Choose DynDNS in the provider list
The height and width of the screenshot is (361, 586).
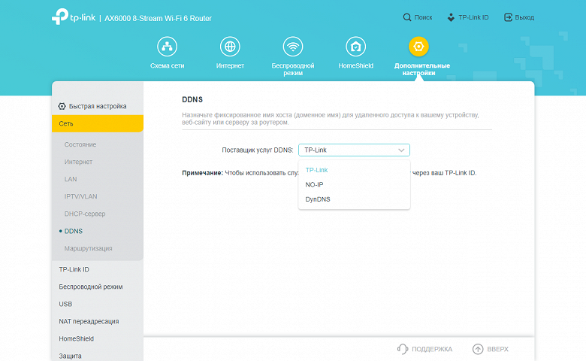point(354,199)
